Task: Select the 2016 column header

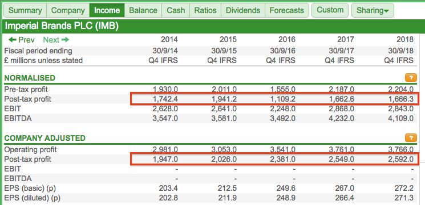Action: pos(287,40)
